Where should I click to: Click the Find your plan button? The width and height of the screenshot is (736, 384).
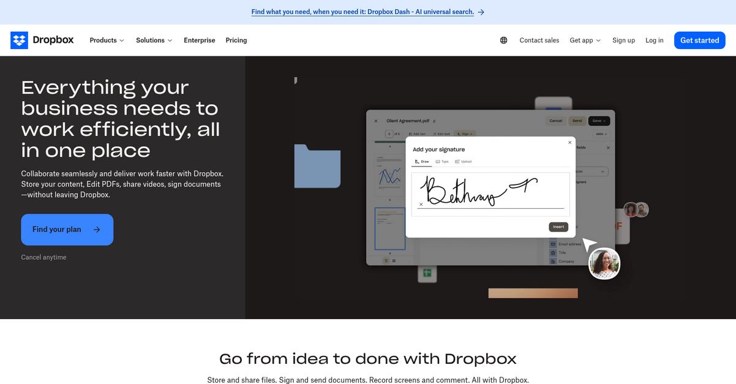pyautogui.click(x=67, y=230)
